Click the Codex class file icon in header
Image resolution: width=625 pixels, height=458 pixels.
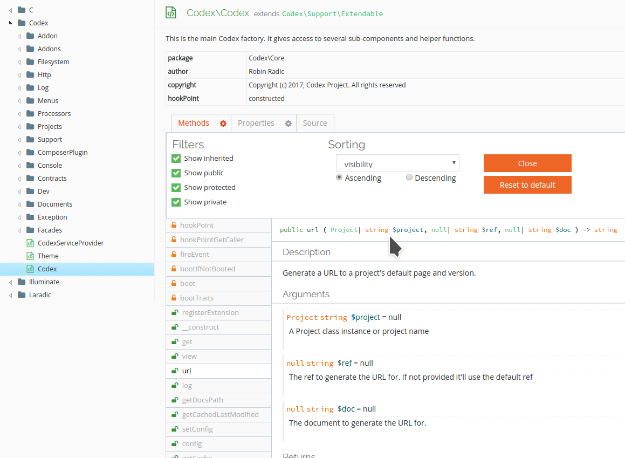pos(171,12)
